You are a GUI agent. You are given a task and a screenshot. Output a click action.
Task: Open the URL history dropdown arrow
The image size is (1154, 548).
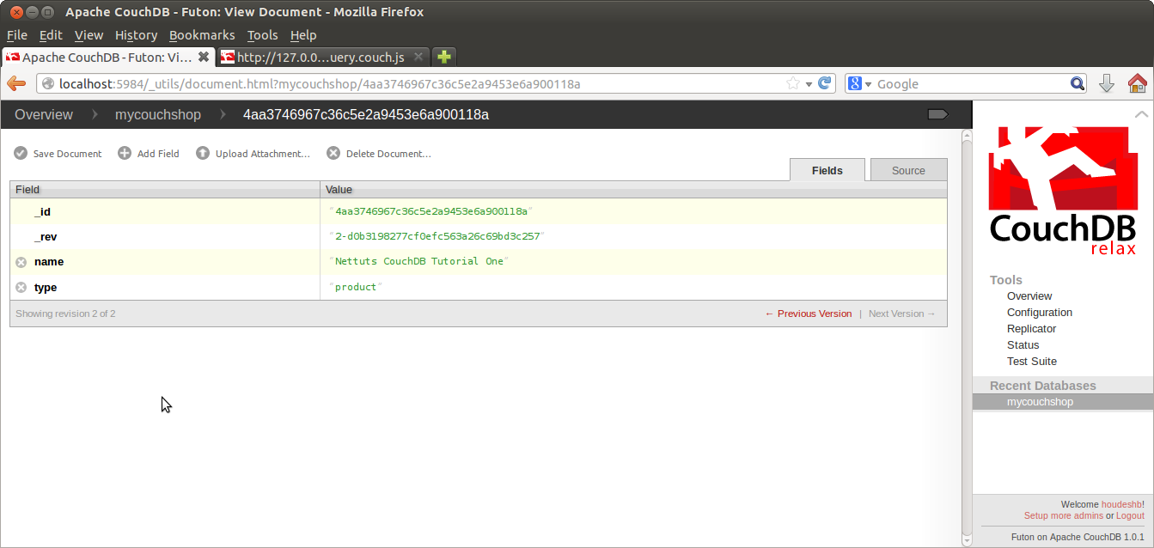click(x=809, y=83)
